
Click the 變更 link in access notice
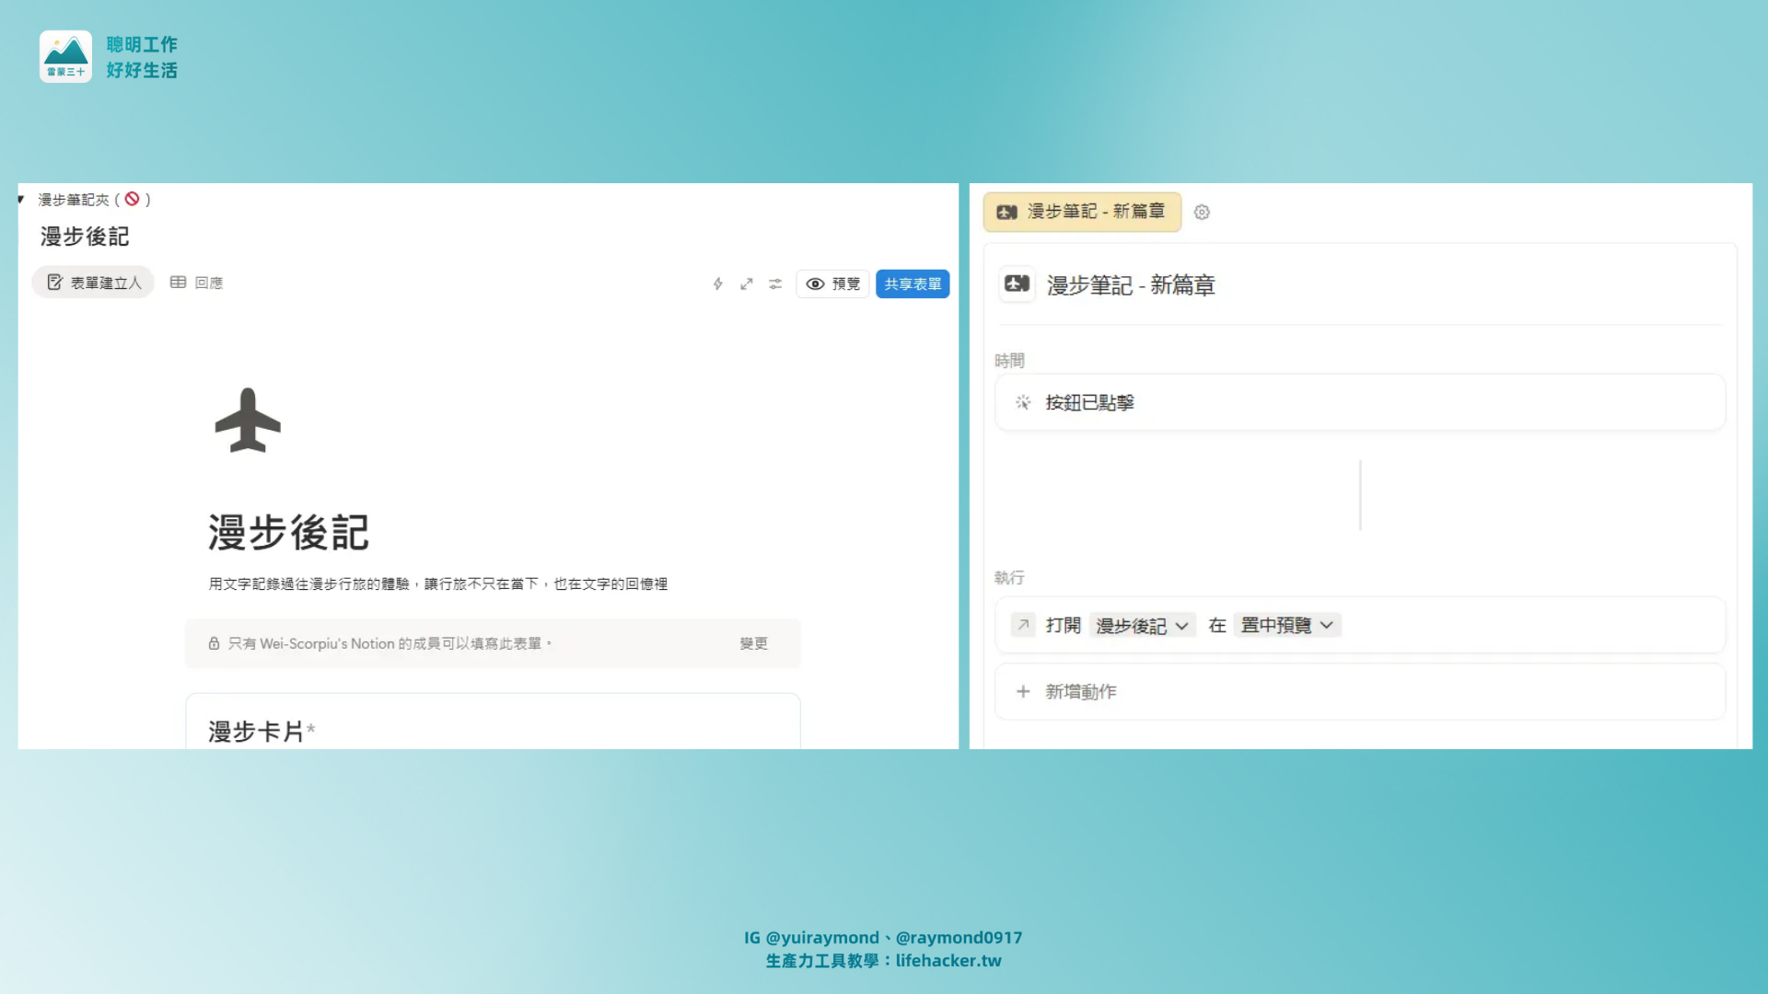pyautogui.click(x=753, y=643)
